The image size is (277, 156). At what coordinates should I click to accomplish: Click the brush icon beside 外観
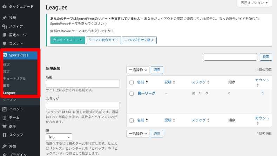[5, 146]
